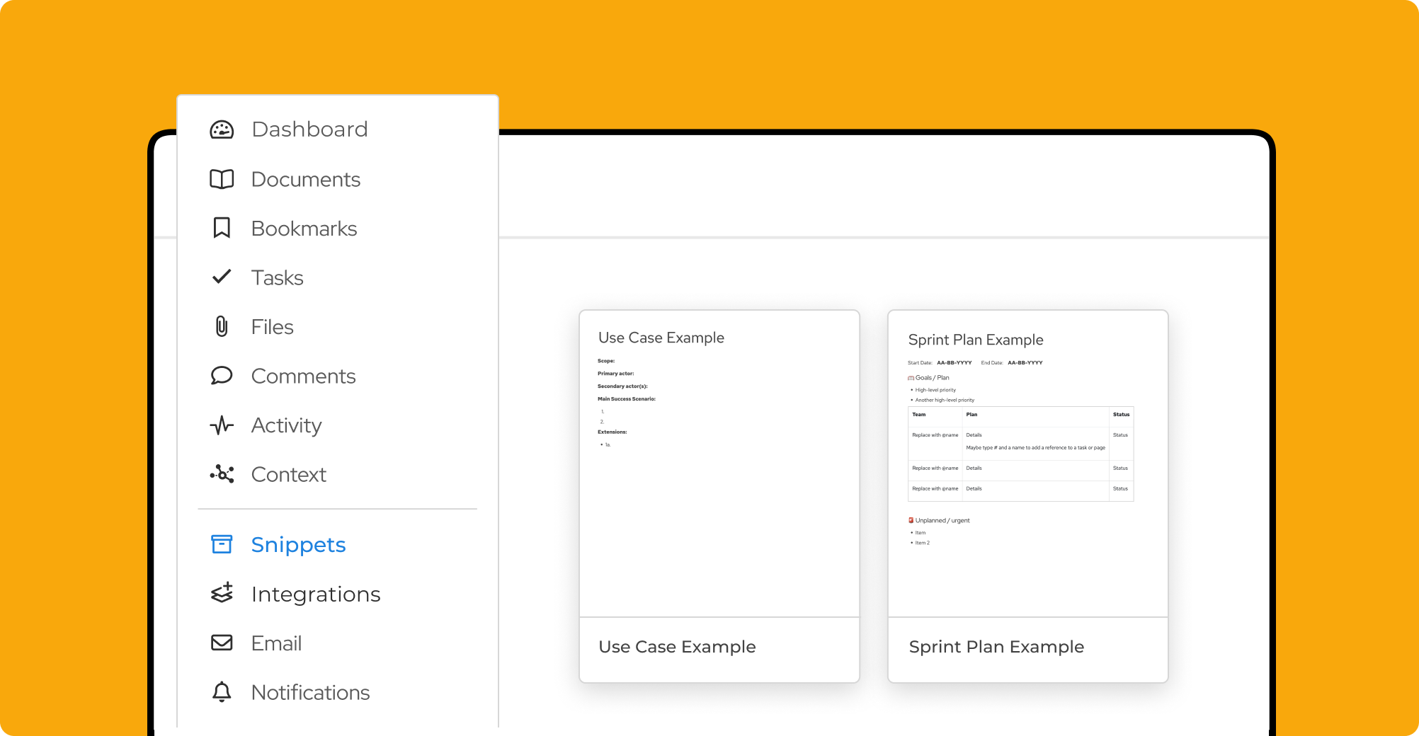This screenshot has height=736, width=1419.
Task: Go to the Snippets section label
Action: click(x=298, y=544)
